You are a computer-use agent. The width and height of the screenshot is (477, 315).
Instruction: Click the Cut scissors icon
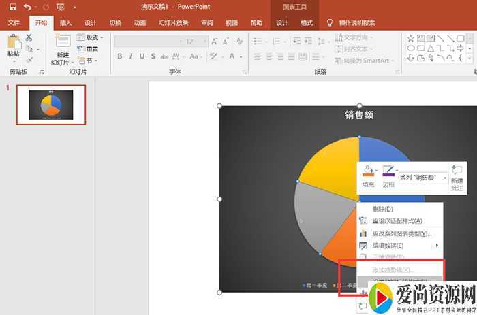(29, 37)
